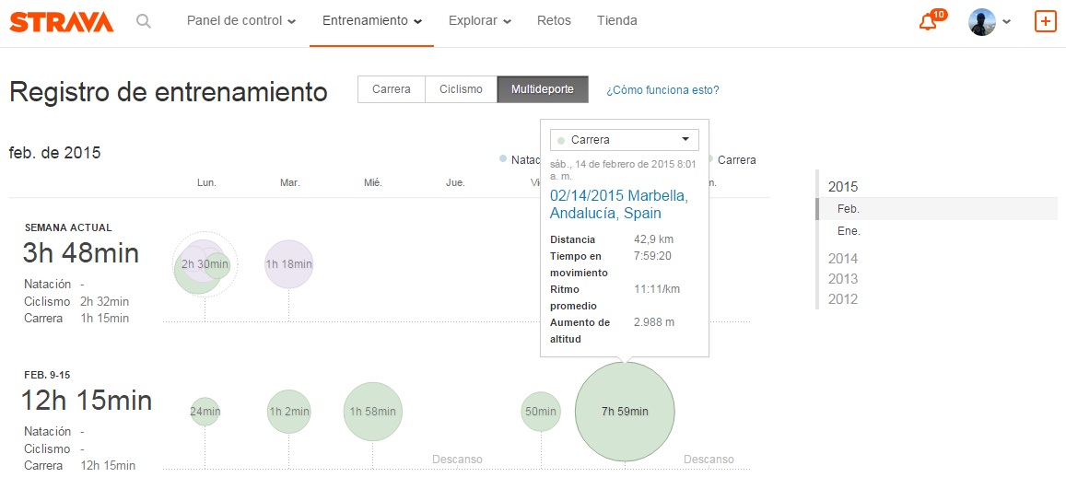Select year 2014 in the sidebar
Image resolution: width=1066 pixels, height=489 pixels.
pyautogui.click(x=843, y=258)
